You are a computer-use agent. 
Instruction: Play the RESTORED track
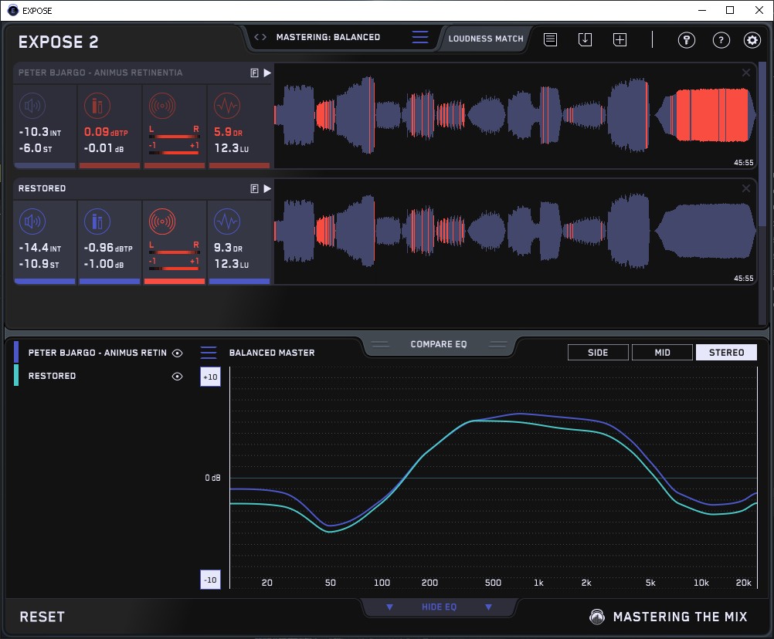(x=267, y=188)
